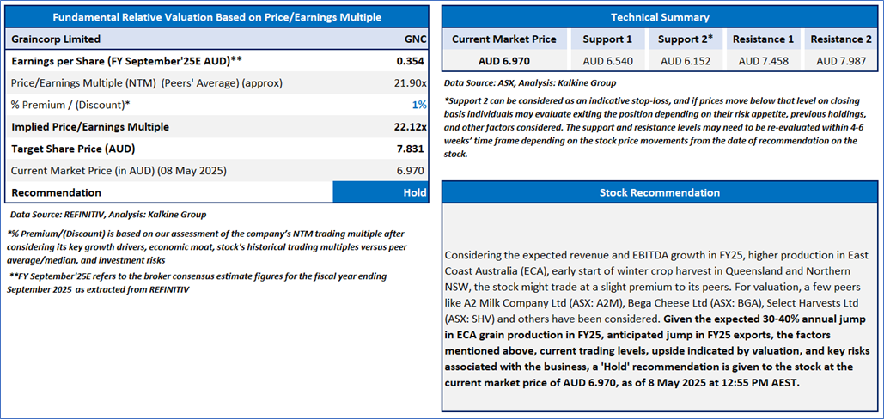Select the Graincorp Limited company name cell
Image resolution: width=884 pixels, height=419 pixels.
coord(57,39)
